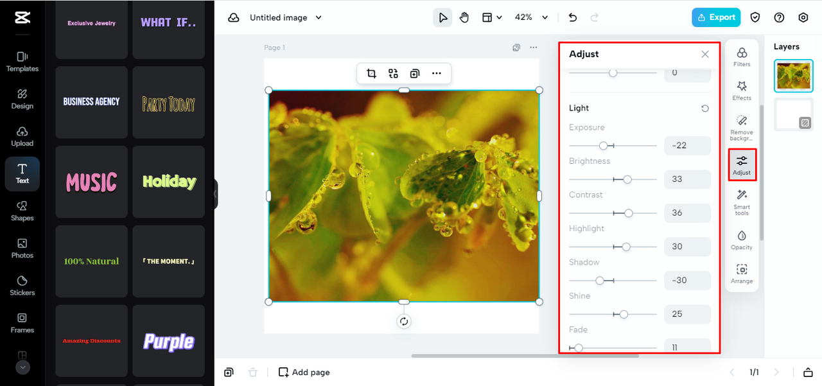Edit the Brightness value field 33
The image size is (822, 386).
[687, 179]
